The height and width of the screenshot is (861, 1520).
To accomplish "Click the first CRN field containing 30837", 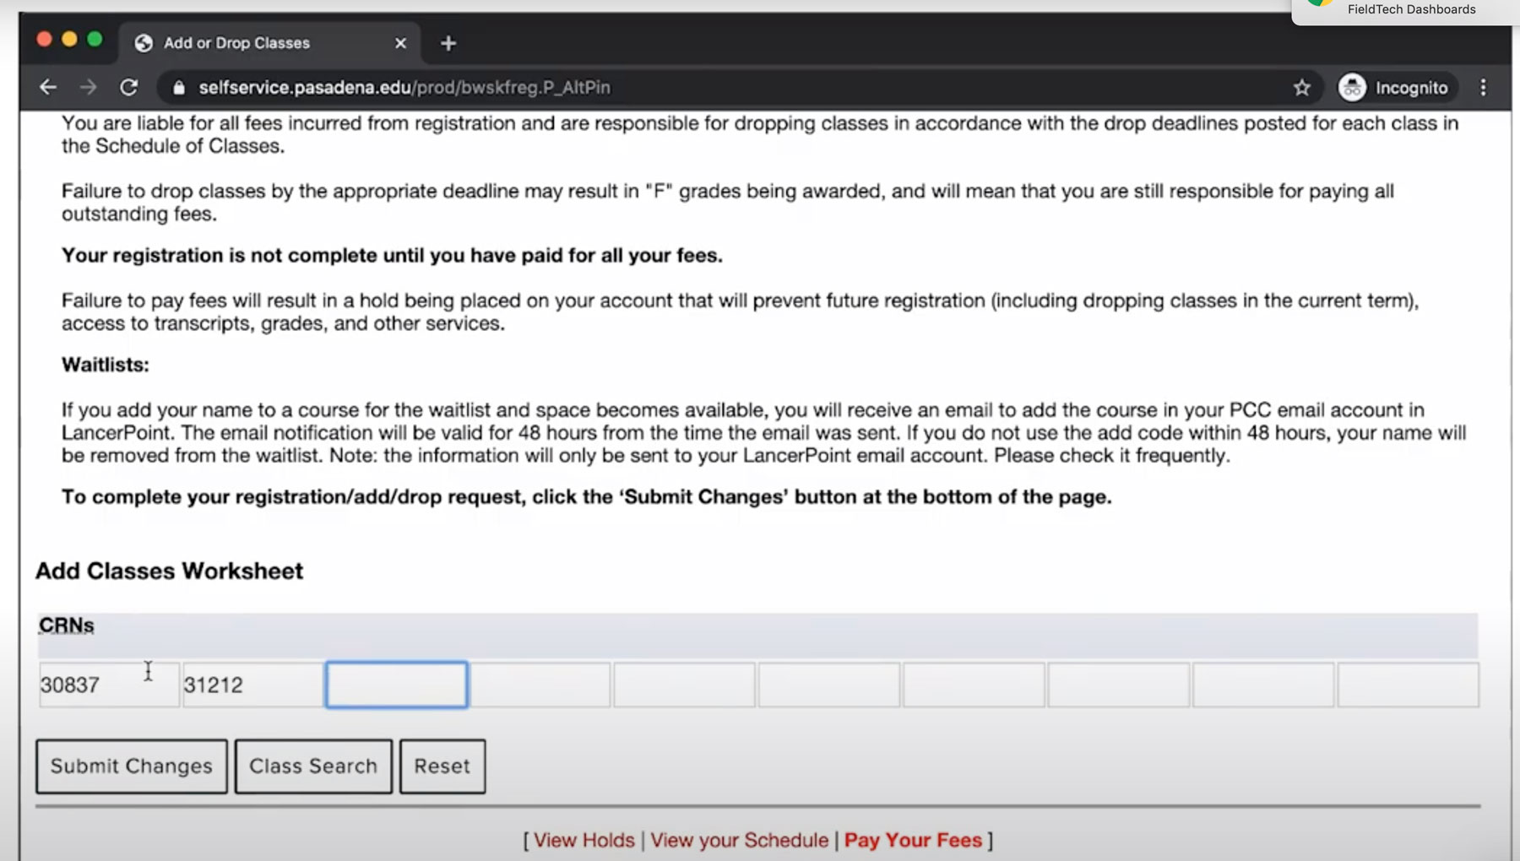I will coord(108,685).
